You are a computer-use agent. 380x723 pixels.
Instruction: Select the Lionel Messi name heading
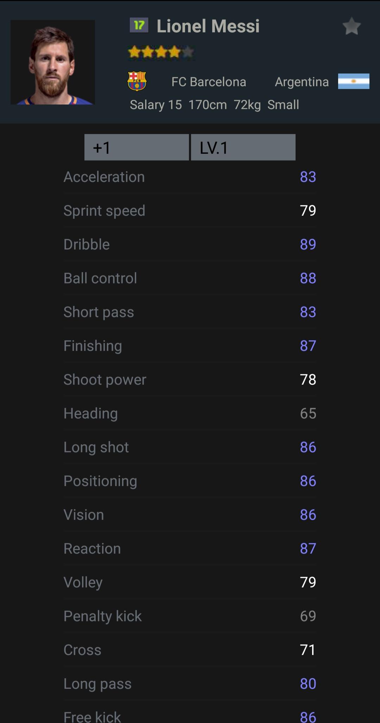208,26
